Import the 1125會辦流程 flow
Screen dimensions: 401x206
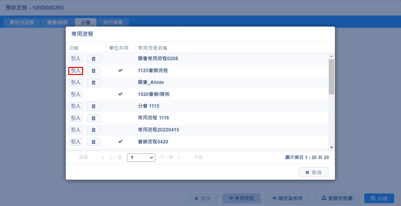76,71
